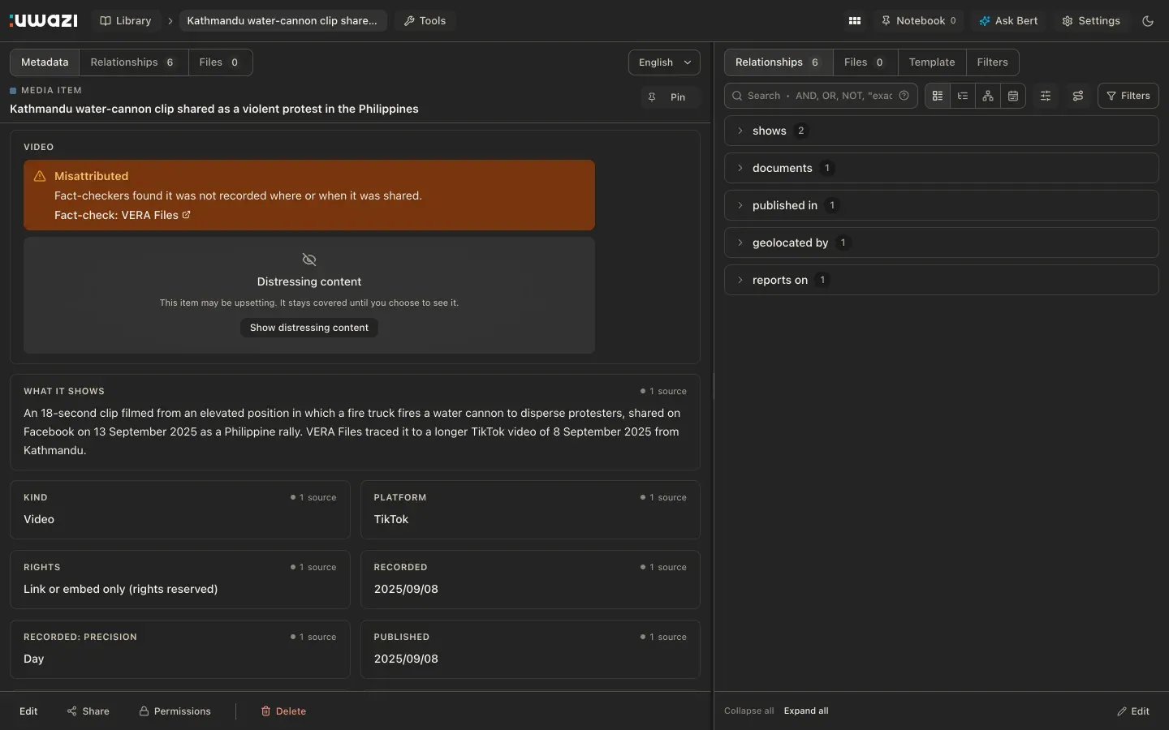Screen dimensions: 1169x730
Task: Click the hidden-eye distressing content icon
Action: click(309, 260)
